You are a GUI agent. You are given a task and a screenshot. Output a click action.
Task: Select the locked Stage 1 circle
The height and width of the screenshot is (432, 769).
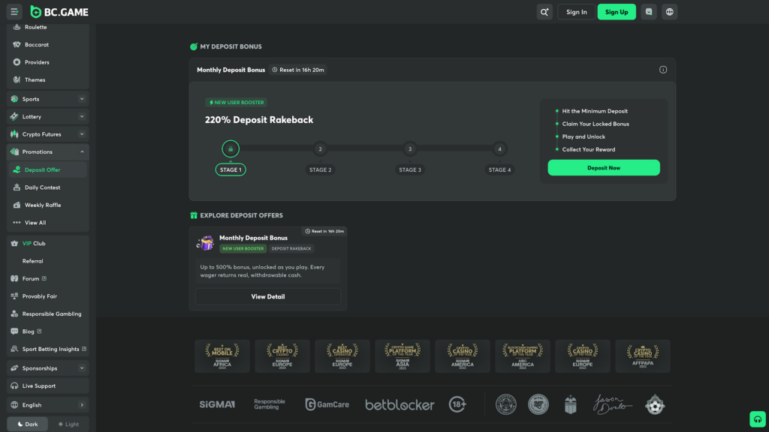231,149
